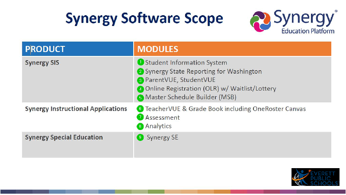
Task: Click the green number 8 bullet
Action: click(140, 126)
